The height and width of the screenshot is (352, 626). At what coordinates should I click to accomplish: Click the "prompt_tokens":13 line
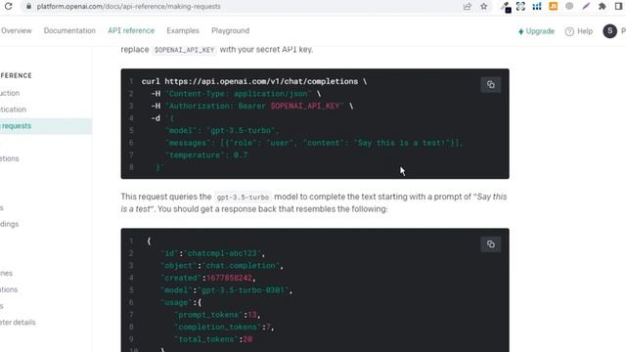pos(217,315)
